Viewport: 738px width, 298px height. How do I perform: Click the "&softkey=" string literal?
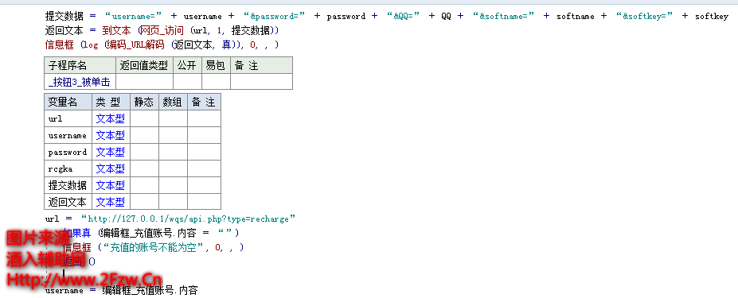(x=644, y=16)
